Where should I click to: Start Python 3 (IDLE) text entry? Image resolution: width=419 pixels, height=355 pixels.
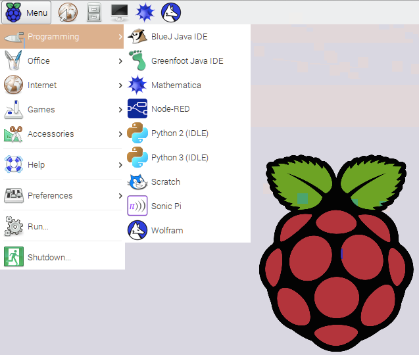coord(180,158)
